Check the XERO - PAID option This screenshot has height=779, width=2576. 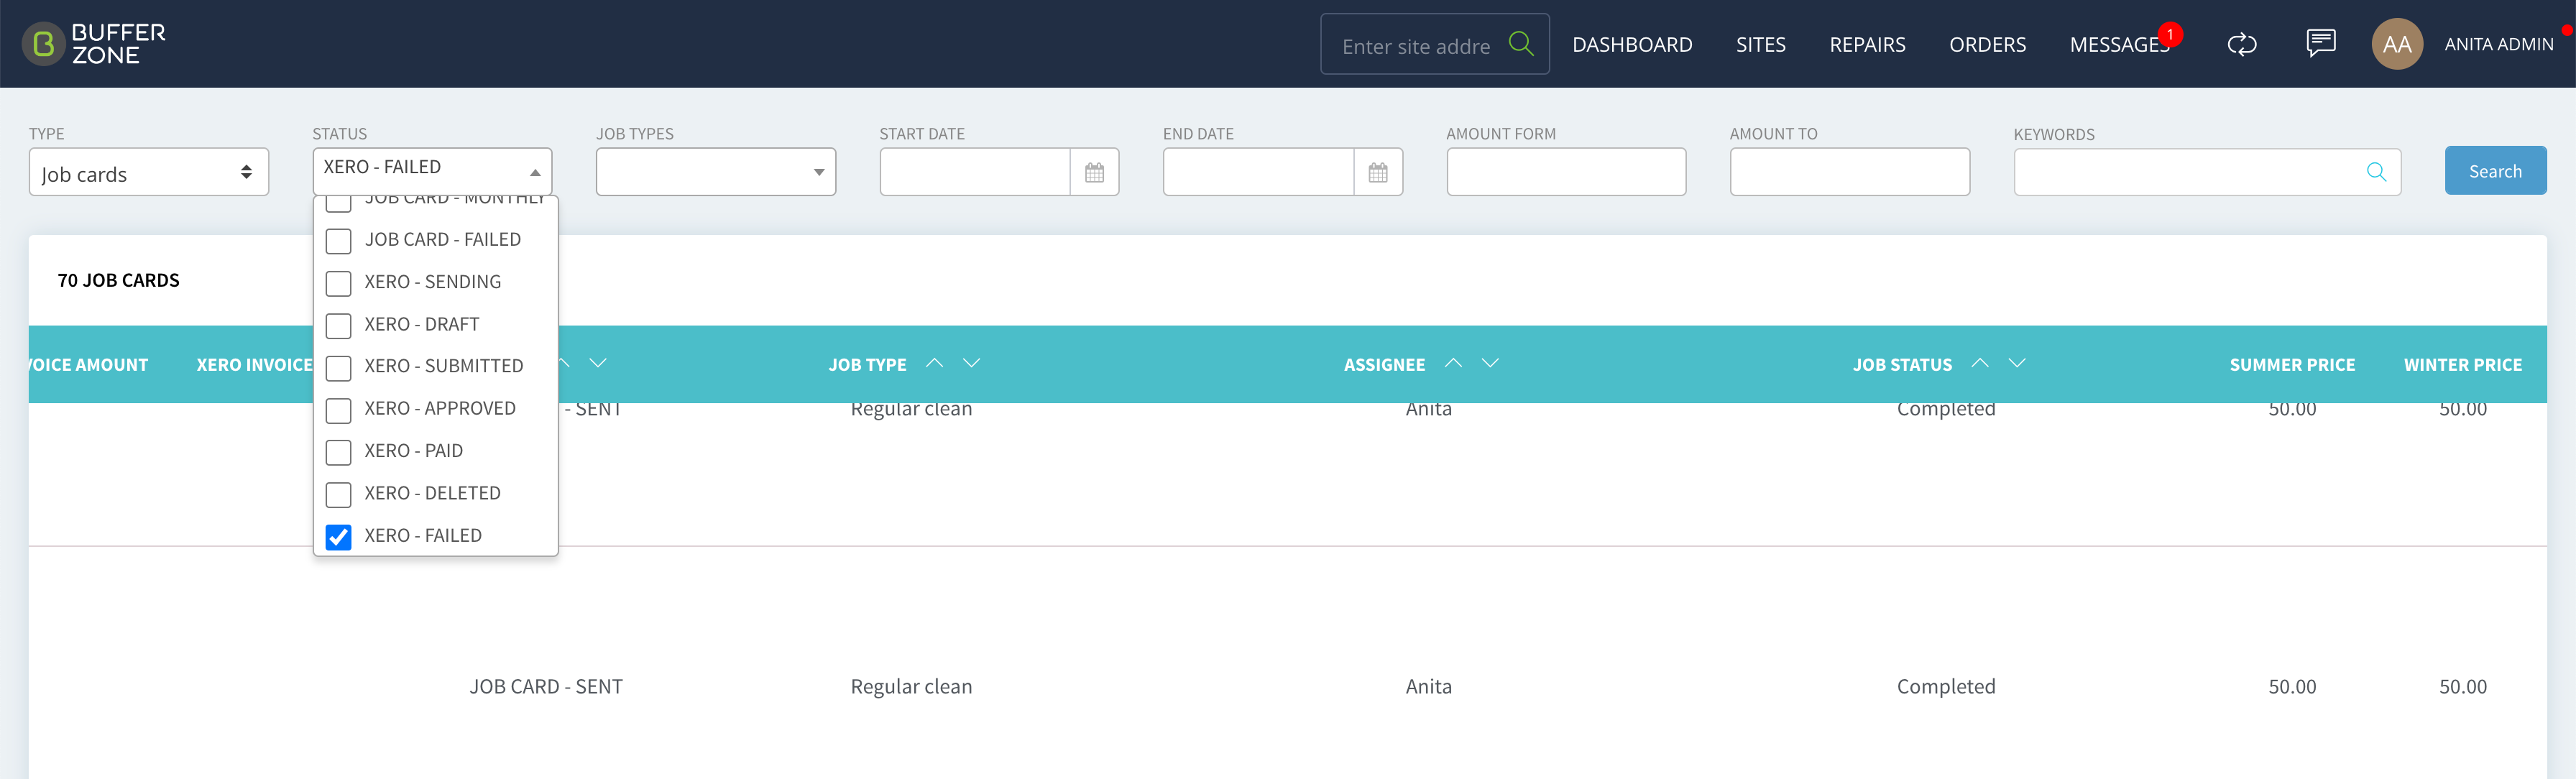click(x=338, y=452)
